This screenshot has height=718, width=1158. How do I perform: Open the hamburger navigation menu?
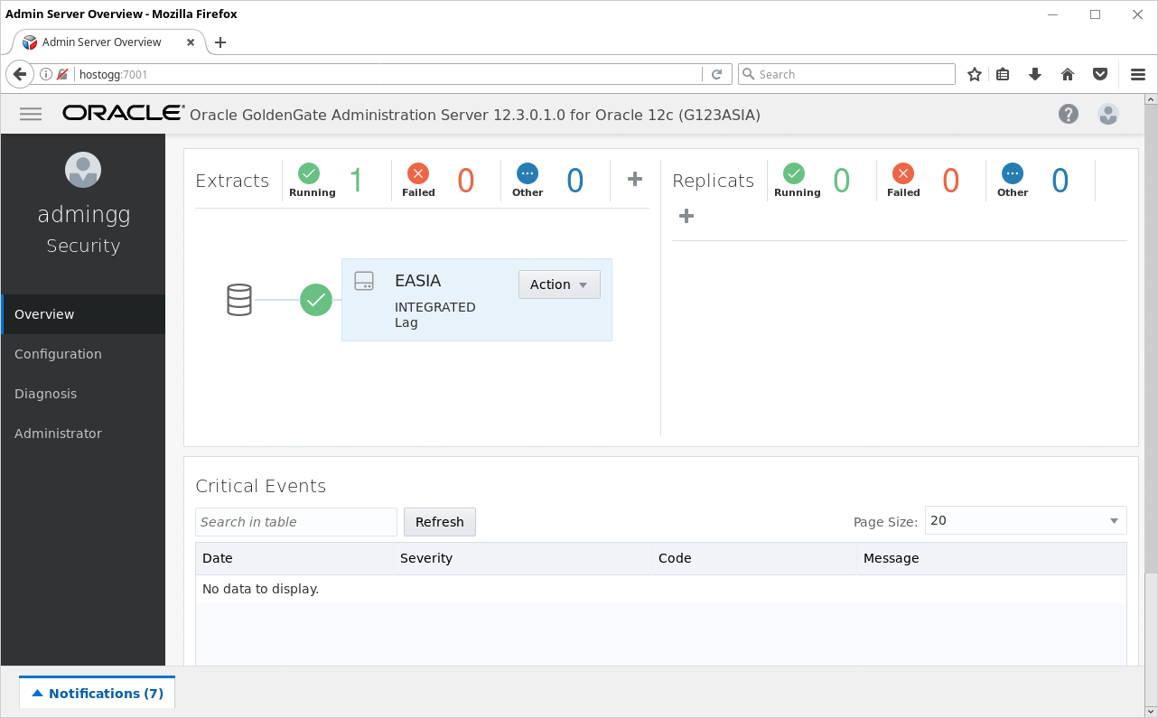click(x=31, y=114)
